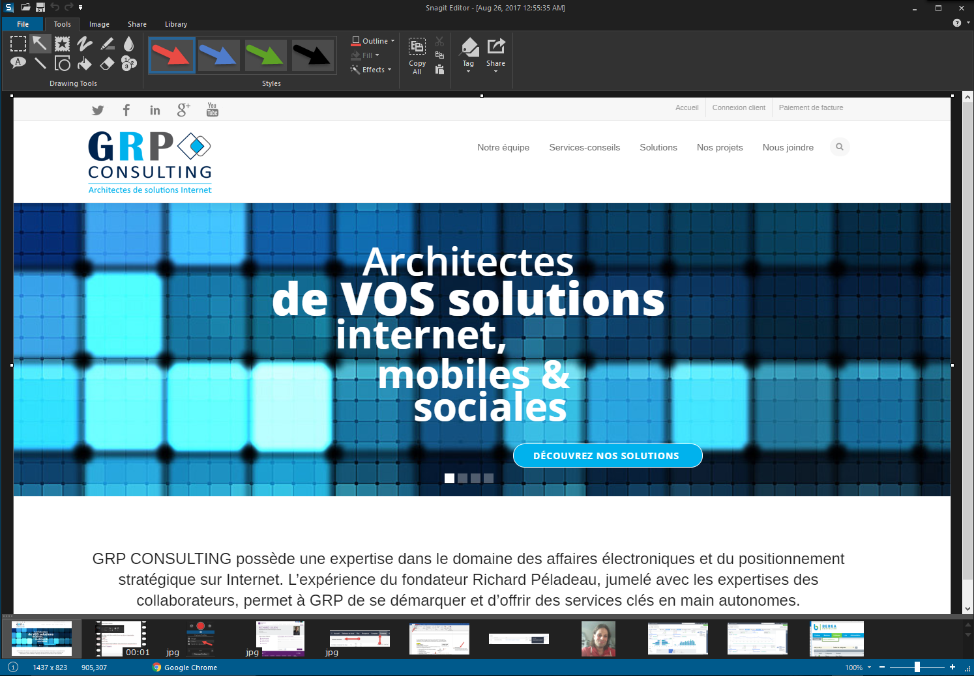The image size is (974, 676).
Task: Click the Copy All button
Action: [417, 56]
